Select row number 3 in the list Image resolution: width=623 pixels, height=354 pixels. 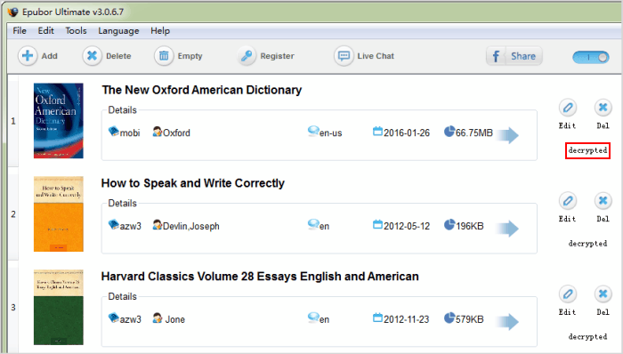pyautogui.click(x=13, y=308)
